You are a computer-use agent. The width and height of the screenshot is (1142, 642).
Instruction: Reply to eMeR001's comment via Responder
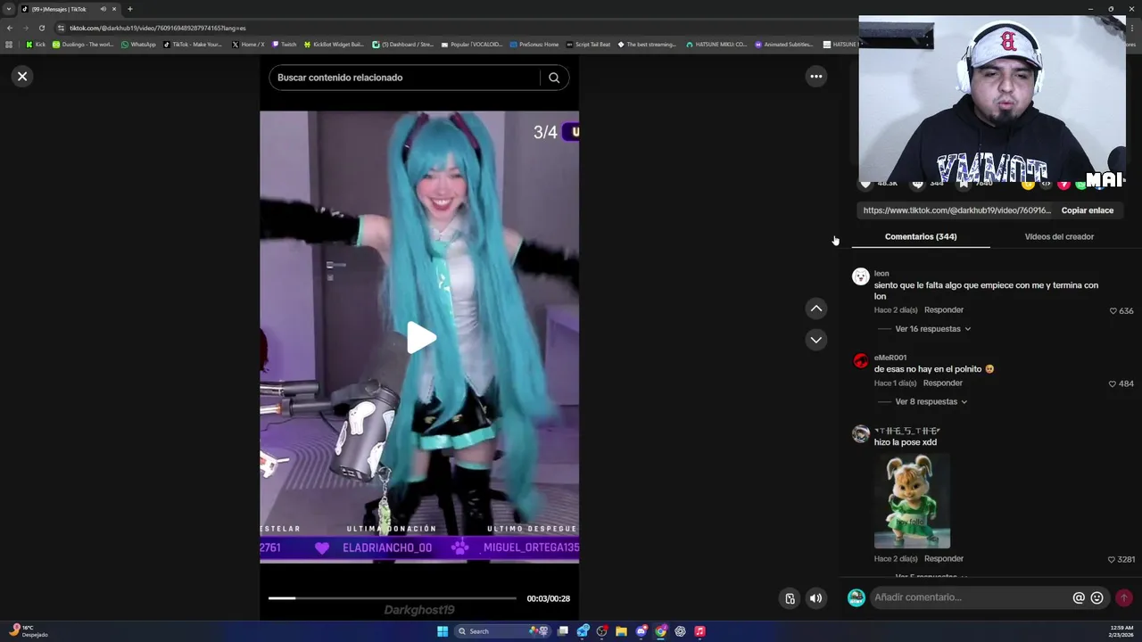[943, 383]
